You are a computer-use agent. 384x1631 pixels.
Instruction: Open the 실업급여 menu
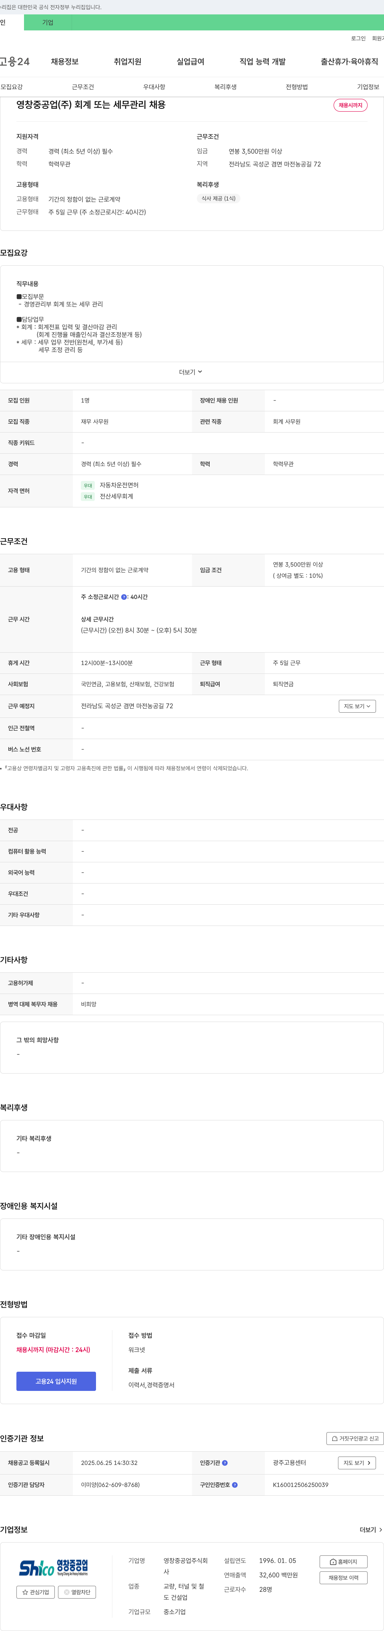click(x=190, y=61)
